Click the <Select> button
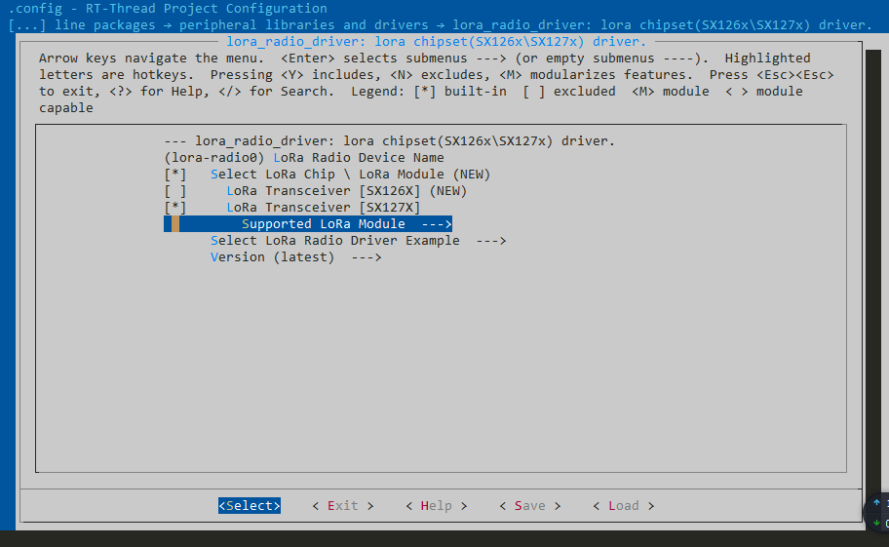The height and width of the screenshot is (547, 889). [x=250, y=506]
